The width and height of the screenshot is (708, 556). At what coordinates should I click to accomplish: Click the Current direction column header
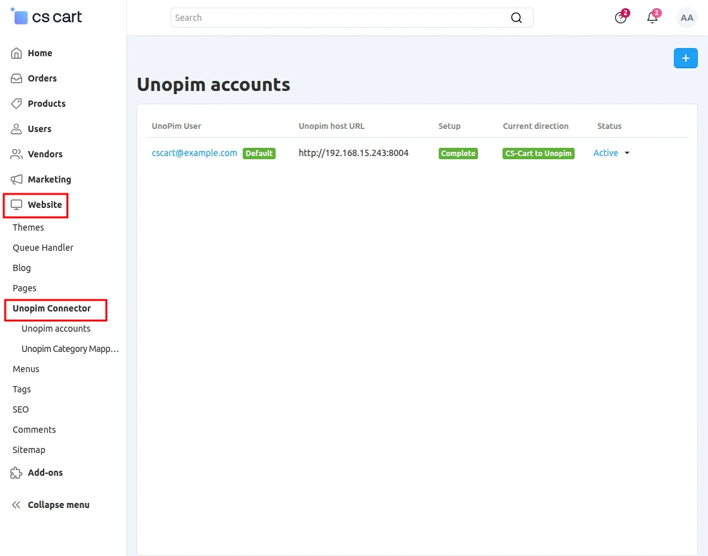[535, 126]
